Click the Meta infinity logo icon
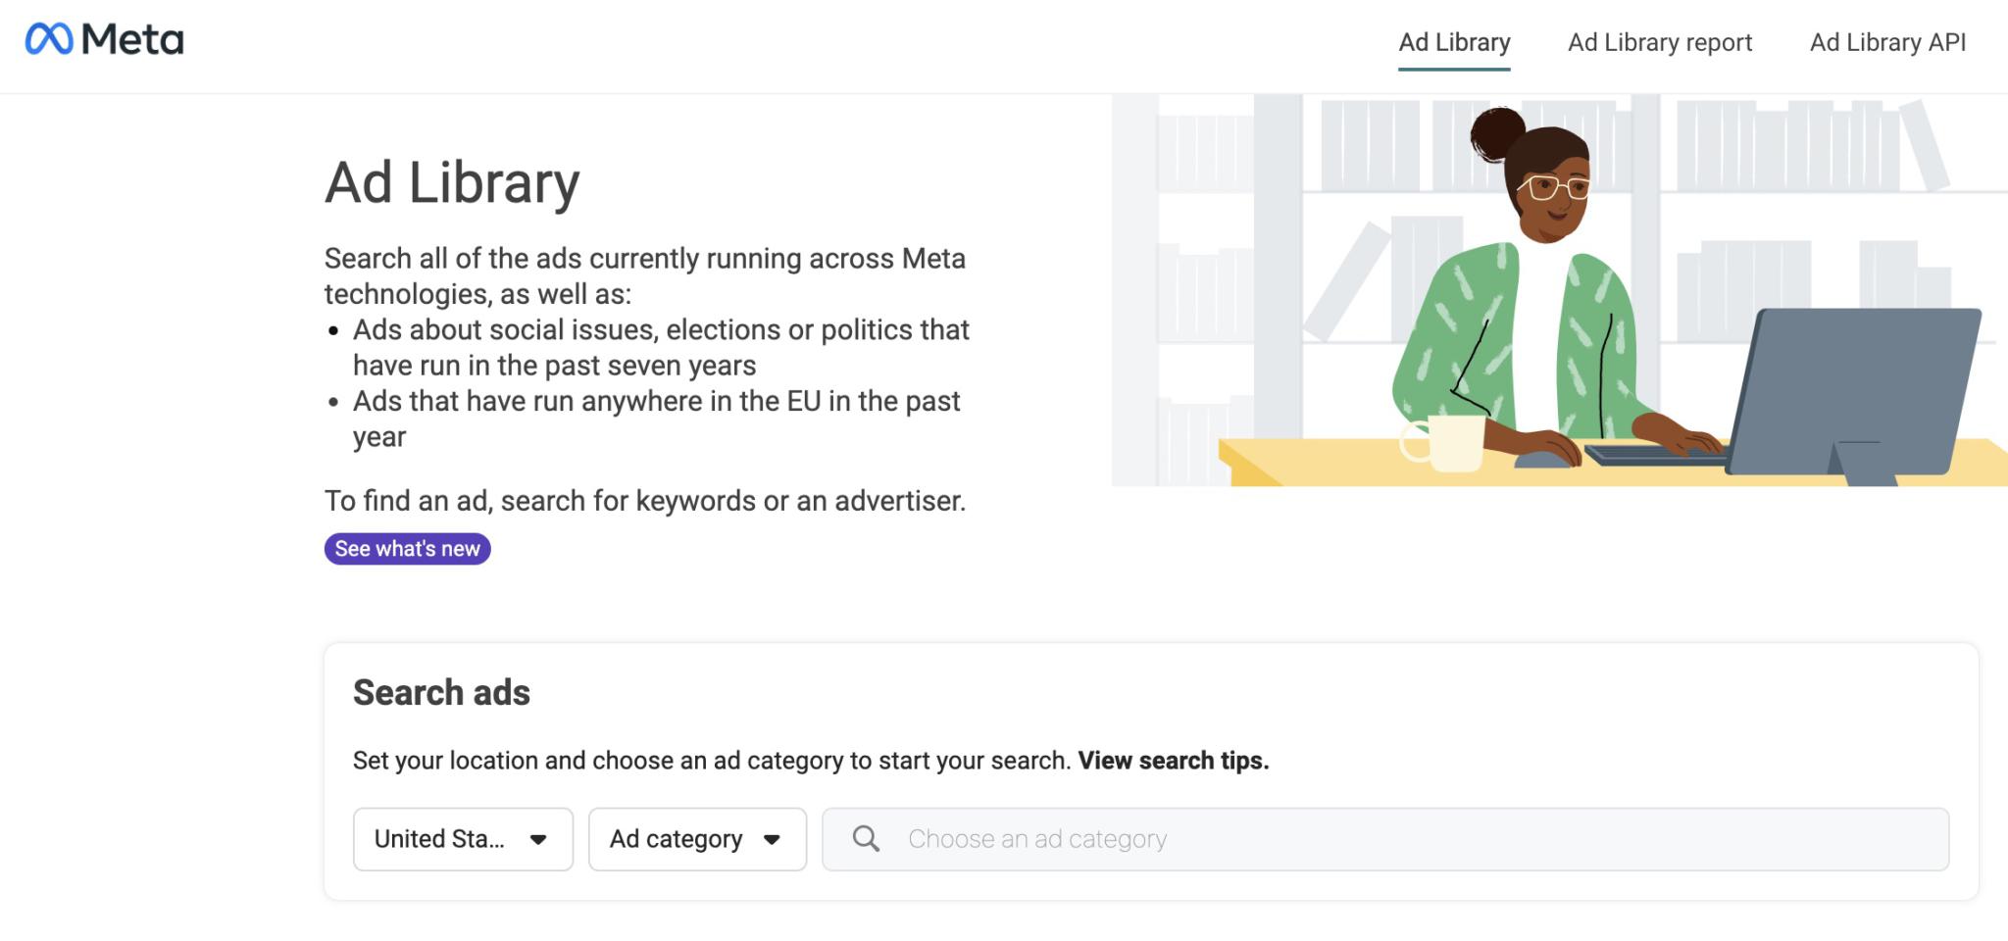 (51, 40)
